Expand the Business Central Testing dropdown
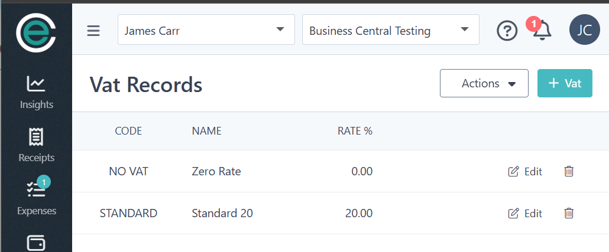The height and width of the screenshot is (252, 609). [x=390, y=30]
